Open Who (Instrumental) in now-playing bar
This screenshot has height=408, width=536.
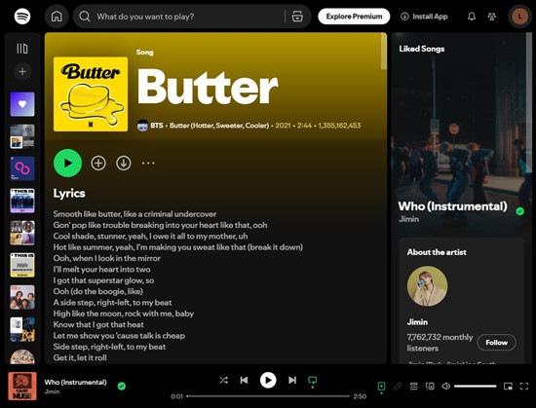tap(75, 382)
